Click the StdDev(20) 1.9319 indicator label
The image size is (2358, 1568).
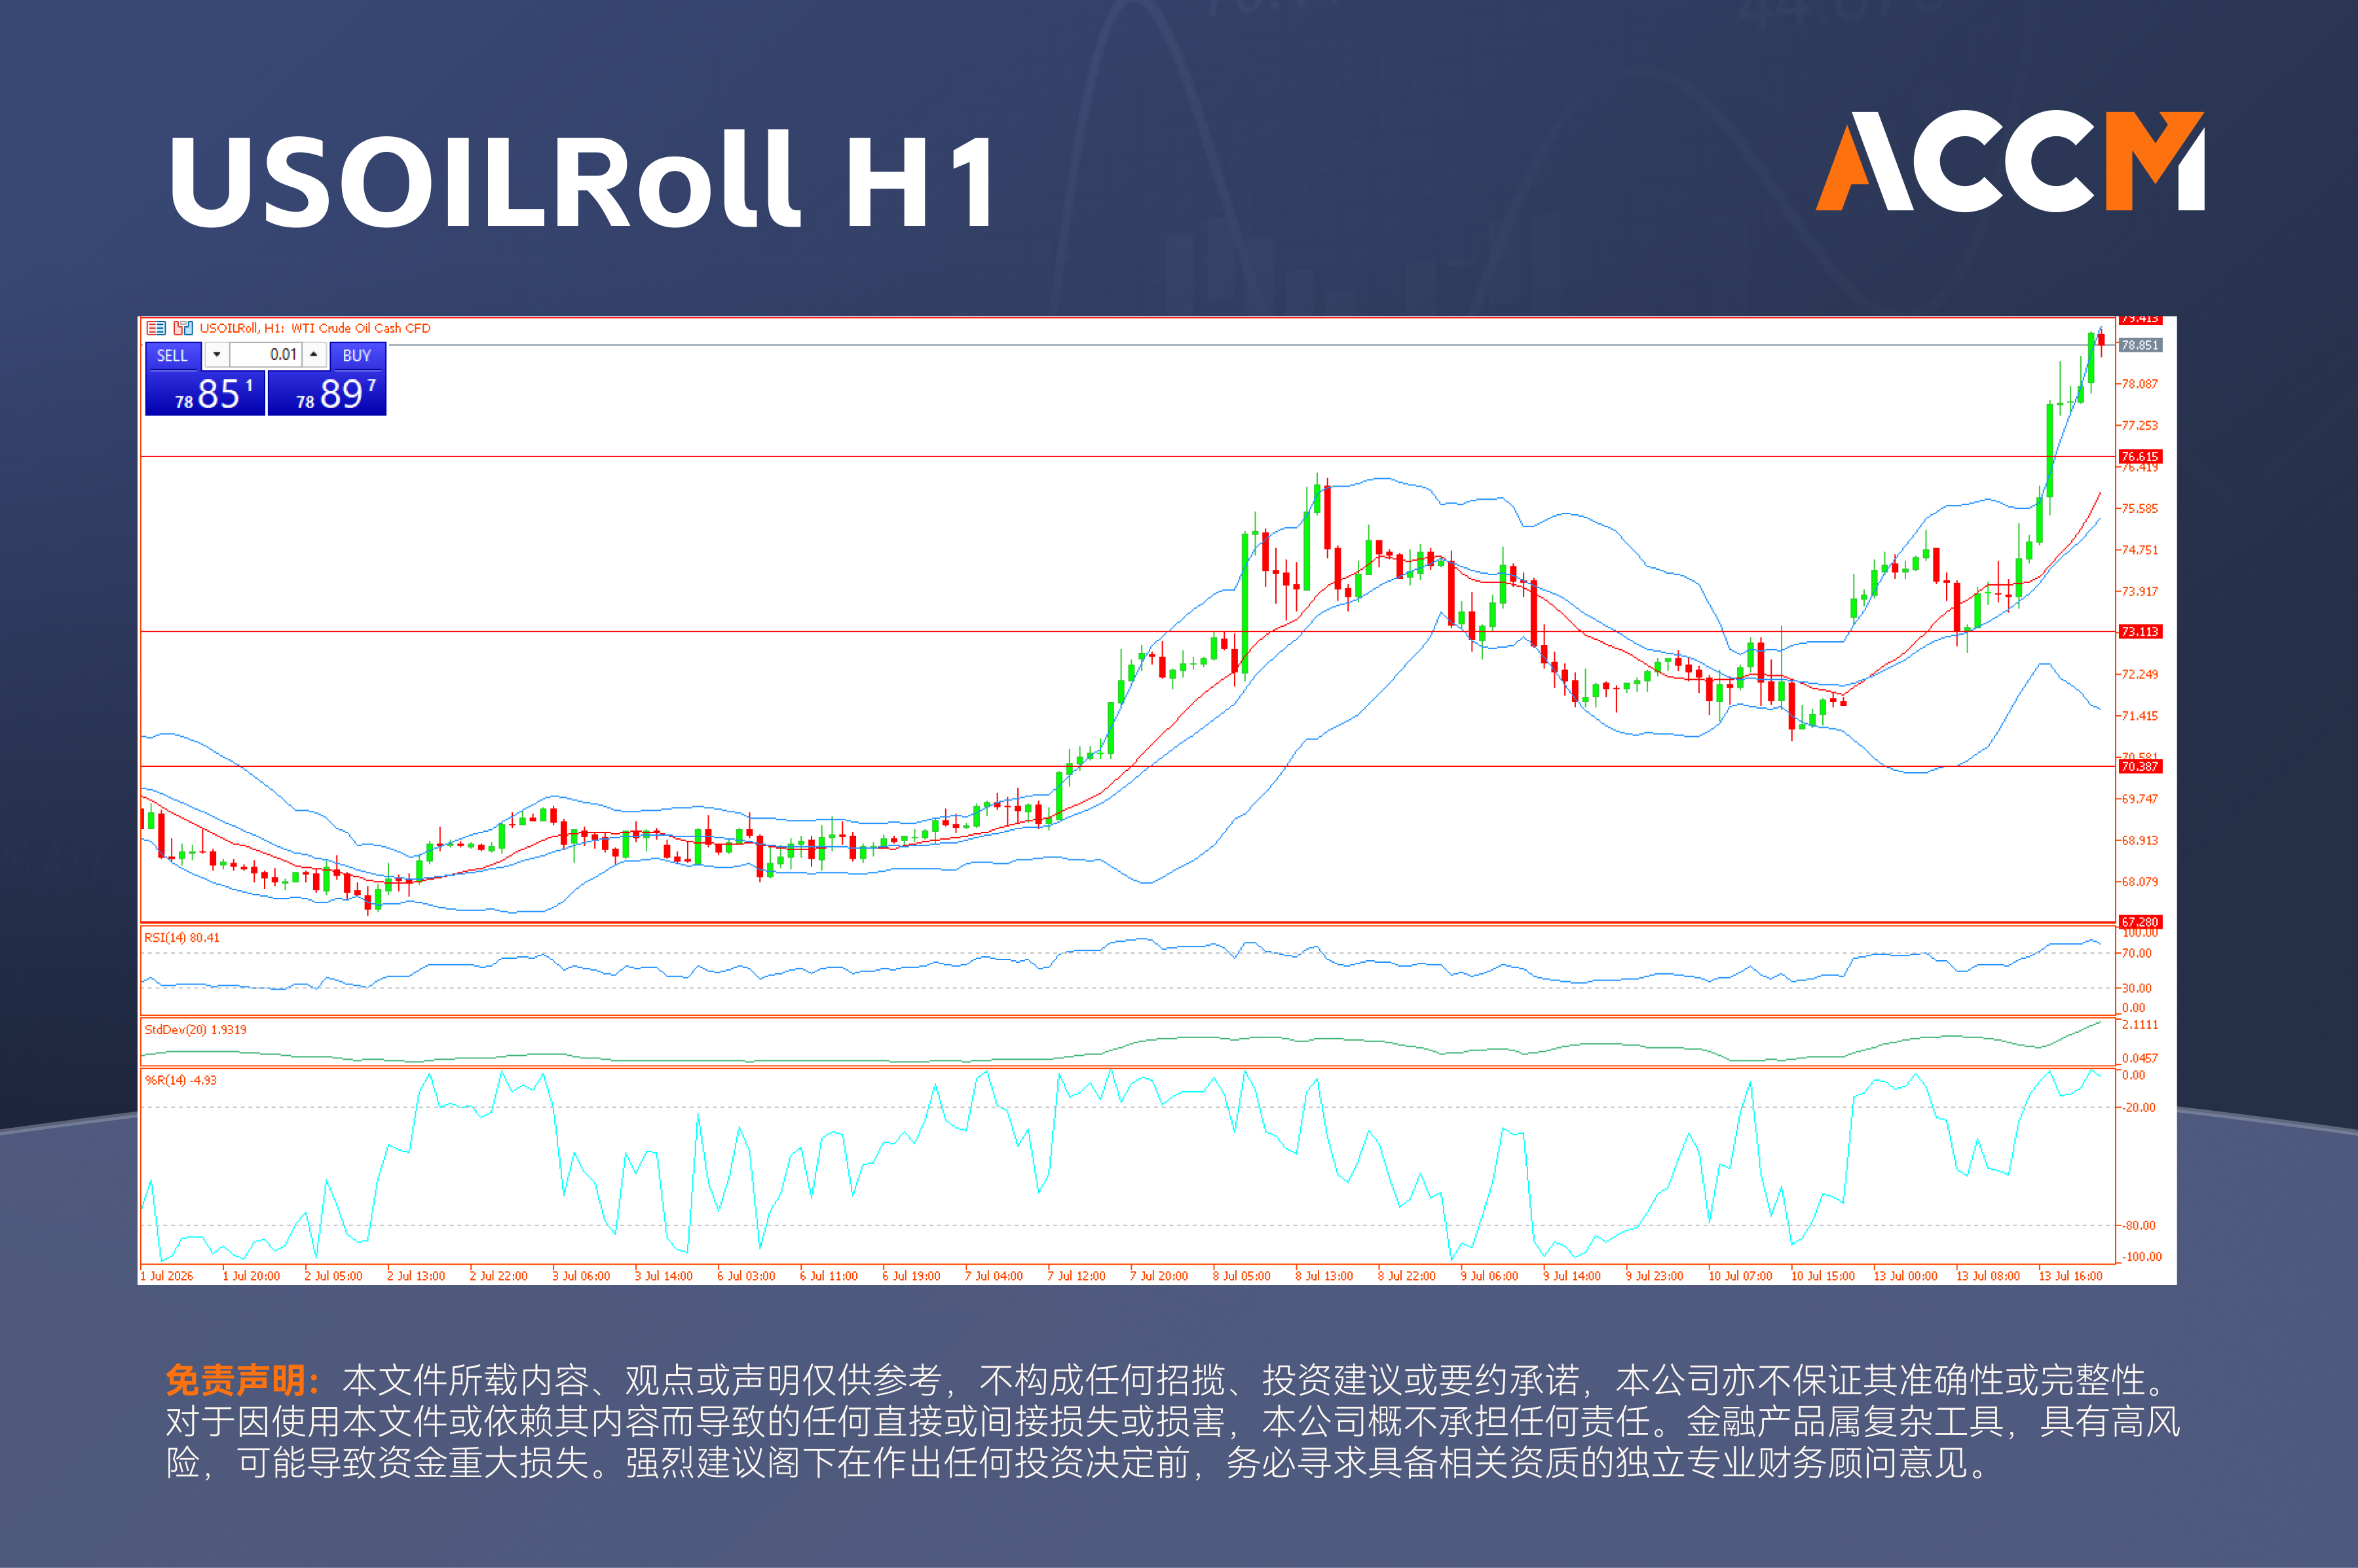click(x=195, y=1030)
